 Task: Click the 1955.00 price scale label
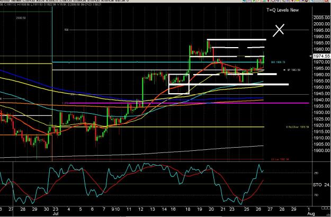click(x=321, y=81)
